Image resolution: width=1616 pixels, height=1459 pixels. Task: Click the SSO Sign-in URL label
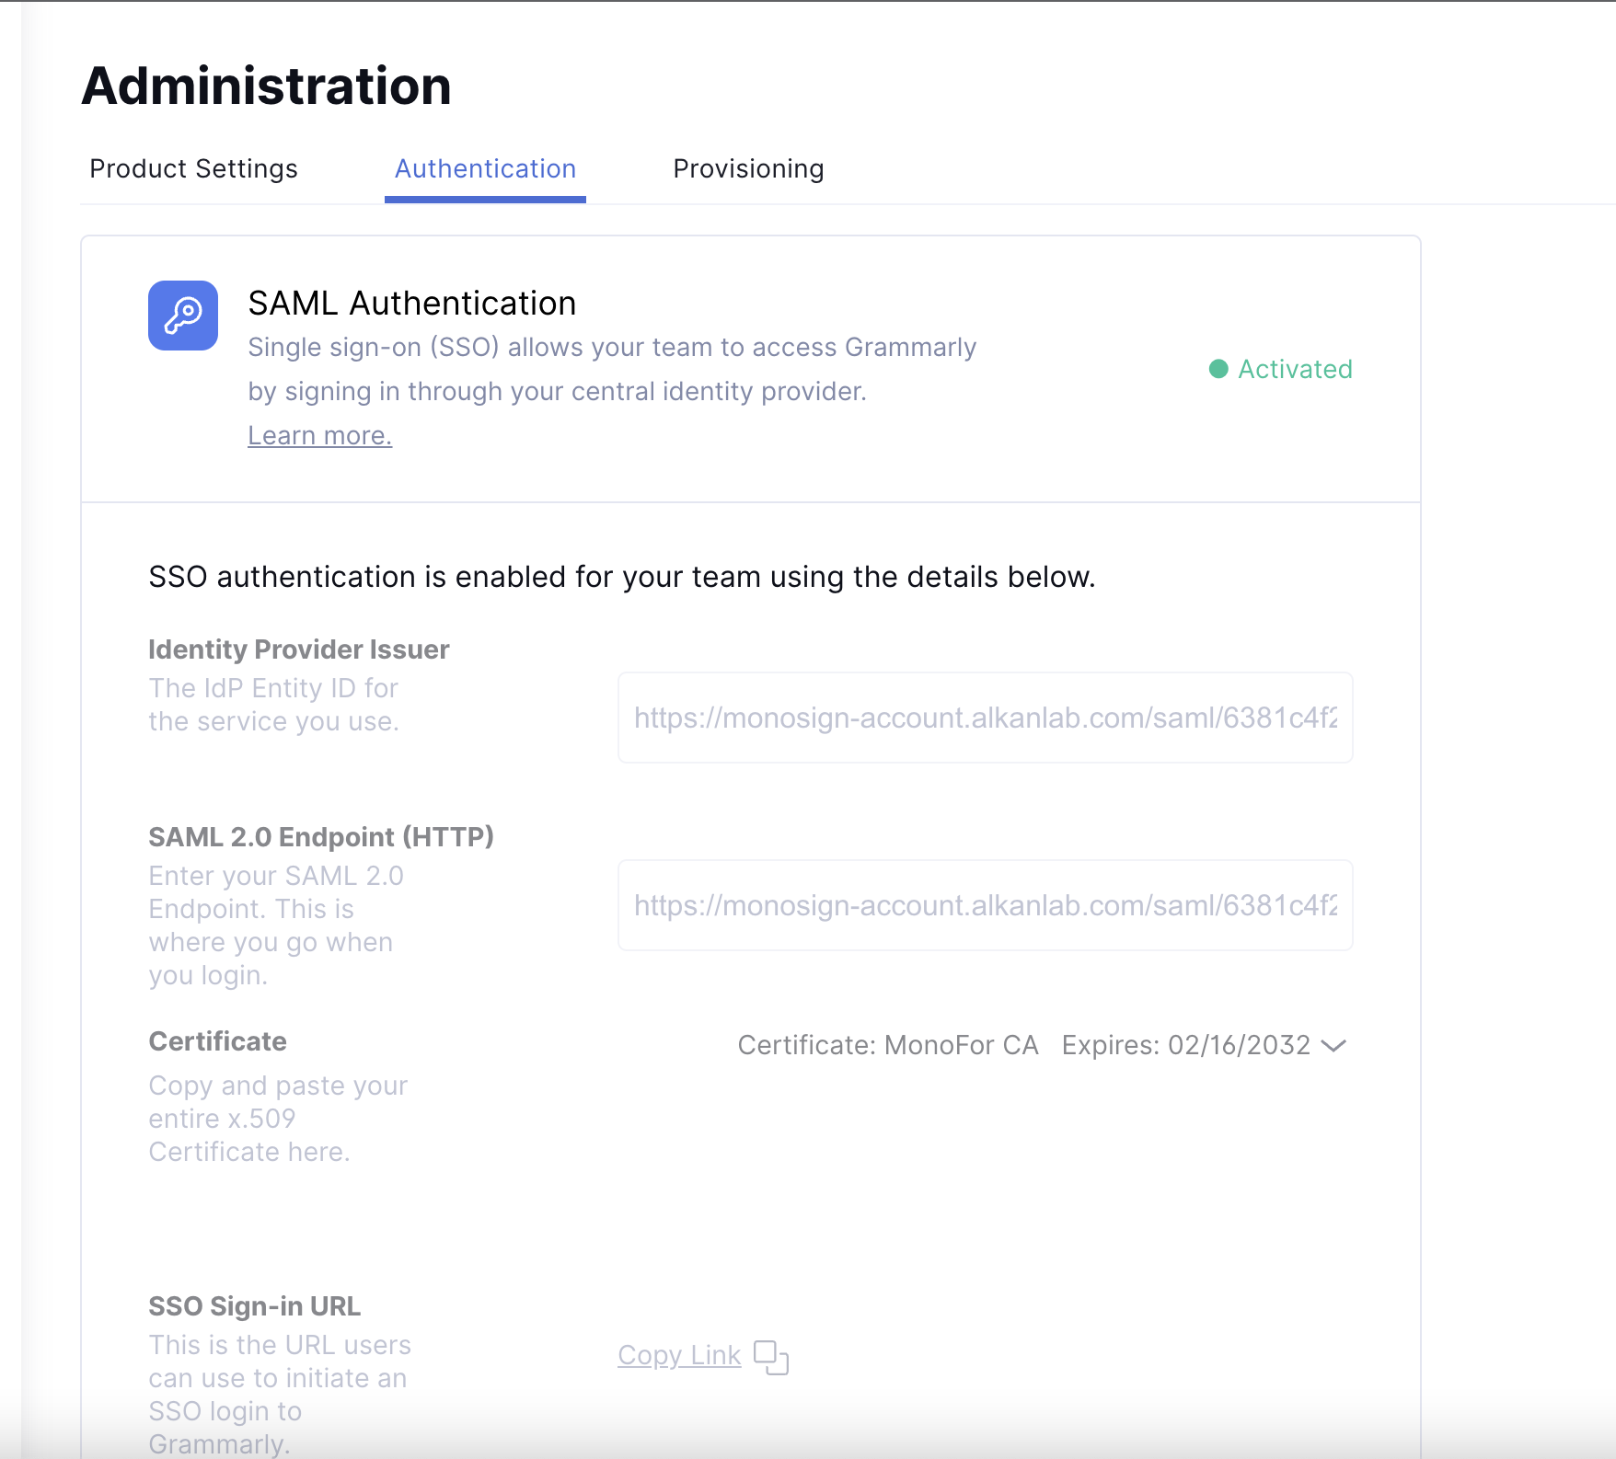pyautogui.click(x=254, y=1306)
